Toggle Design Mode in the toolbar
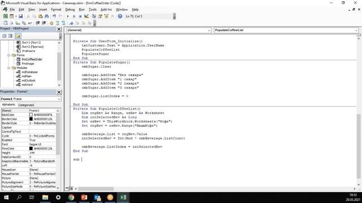Viewport: 362px width, 203px height. click(x=86, y=16)
